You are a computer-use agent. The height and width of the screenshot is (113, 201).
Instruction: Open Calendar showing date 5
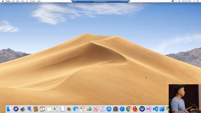(42, 109)
